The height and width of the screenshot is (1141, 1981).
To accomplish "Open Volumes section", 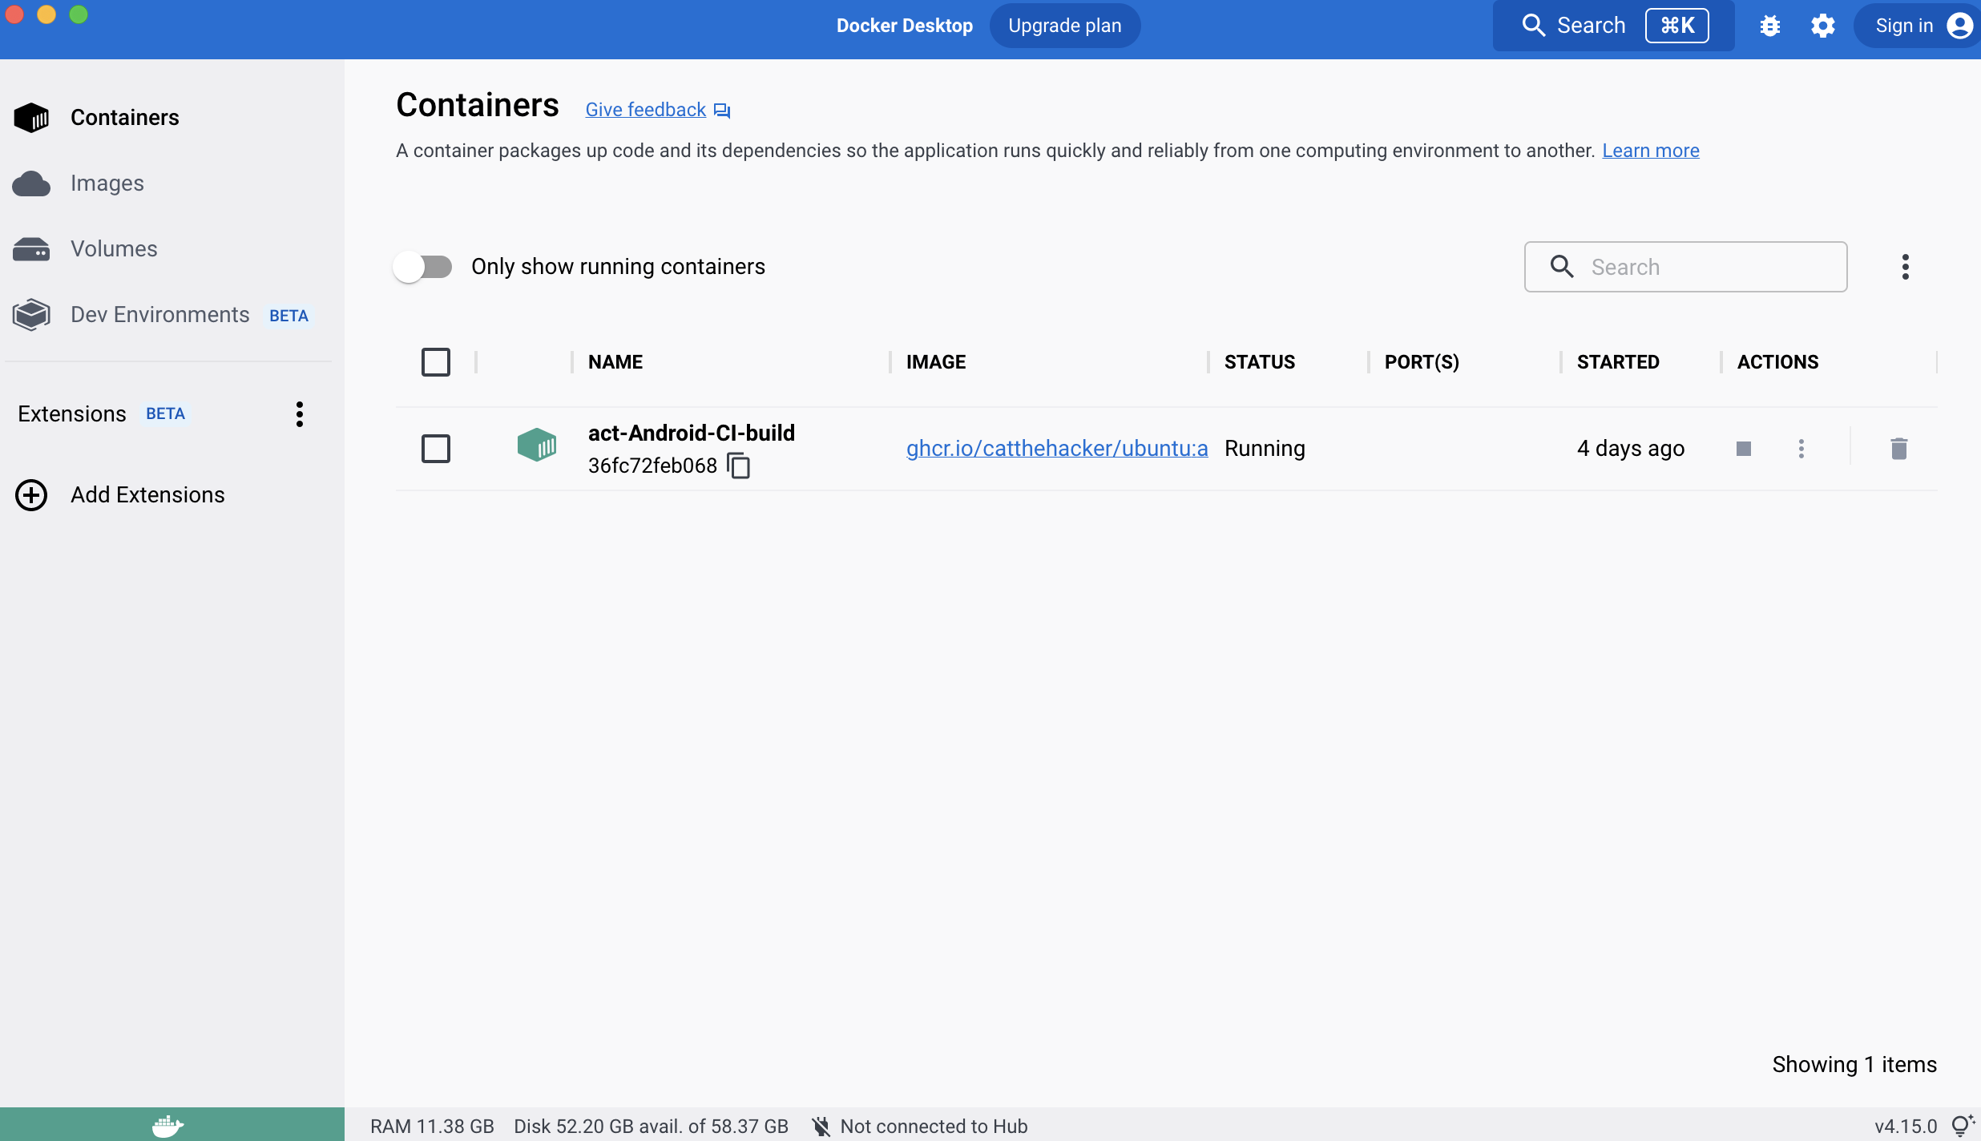I will (x=113, y=249).
